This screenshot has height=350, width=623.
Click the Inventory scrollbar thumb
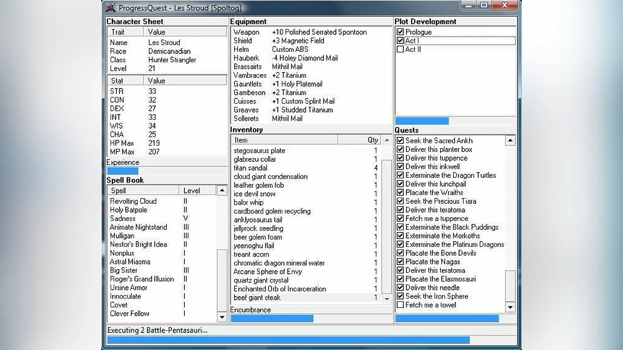coord(387,227)
